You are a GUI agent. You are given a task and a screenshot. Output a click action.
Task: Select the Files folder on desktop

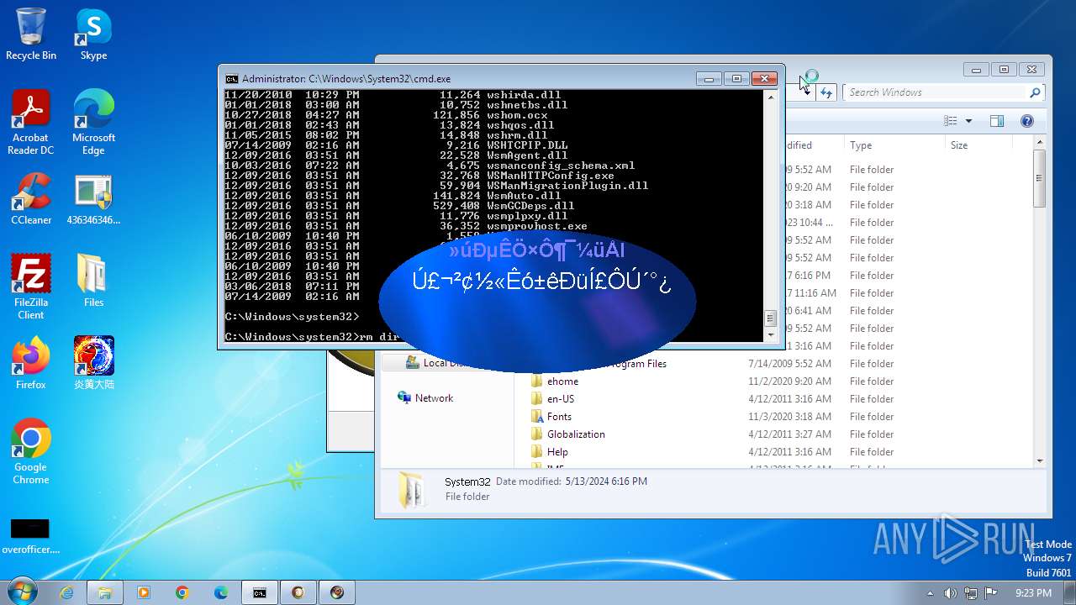93,281
